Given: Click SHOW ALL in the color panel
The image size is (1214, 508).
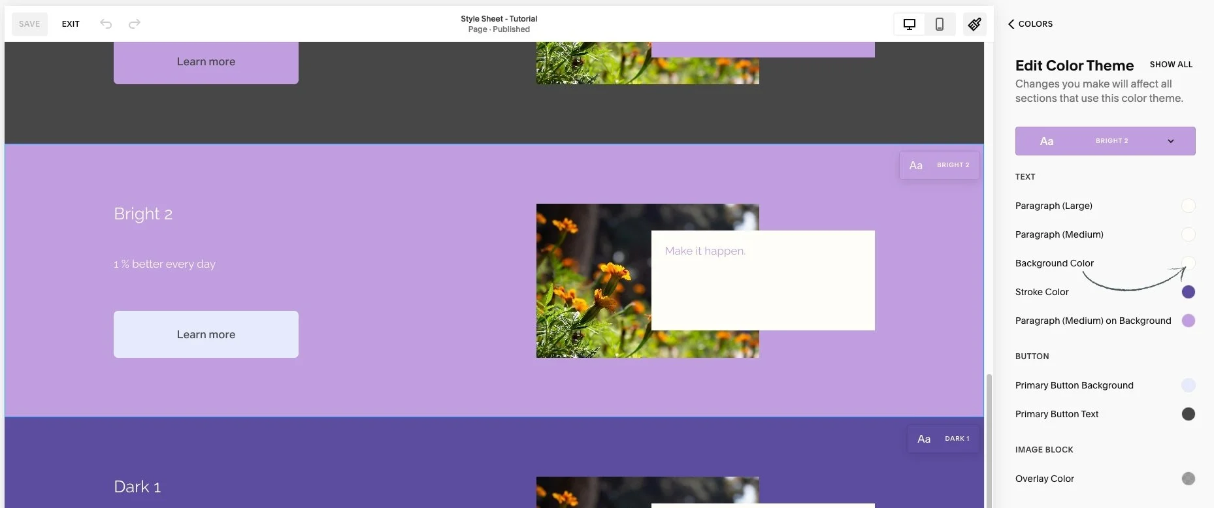Looking at the screenshot, I should pyautogui.click(x=1171, y=65).
